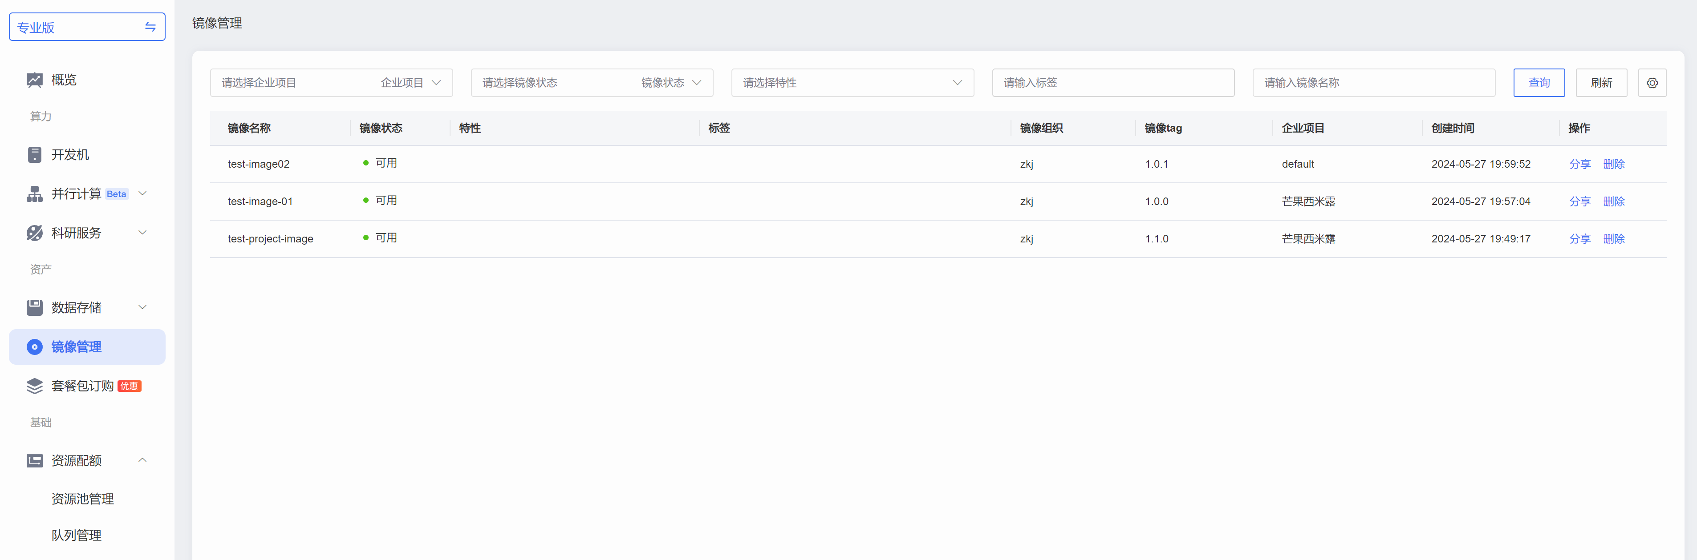Viewport: 1697px width, 560px height.
Task: Click the 科研服务 icon
Action: tap(34, 233)
